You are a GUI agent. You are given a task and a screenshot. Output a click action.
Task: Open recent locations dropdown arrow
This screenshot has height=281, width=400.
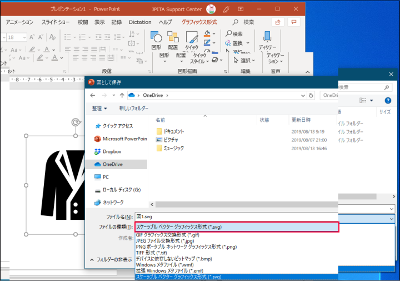pyautogui.click(x=113, y=95)
